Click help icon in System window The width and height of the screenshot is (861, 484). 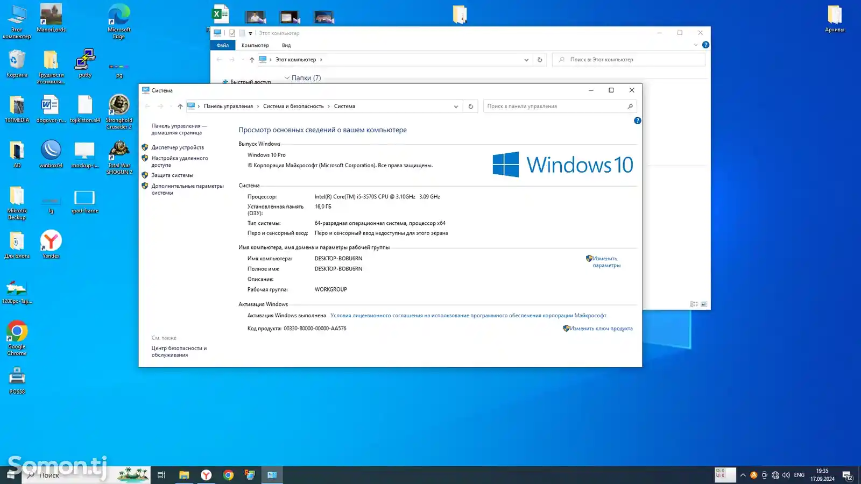[x=637, y=120]
